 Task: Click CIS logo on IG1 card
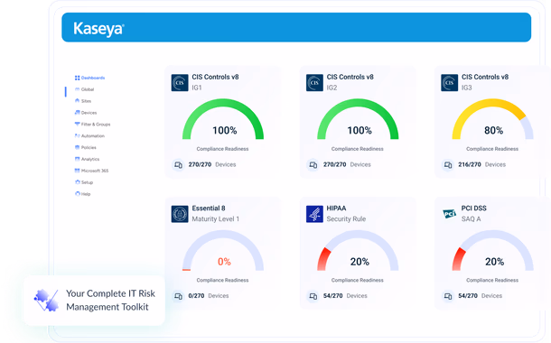(180, 82)
